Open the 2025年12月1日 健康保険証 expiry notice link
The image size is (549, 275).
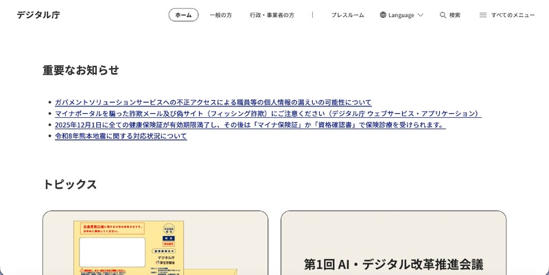pos(250,125)
